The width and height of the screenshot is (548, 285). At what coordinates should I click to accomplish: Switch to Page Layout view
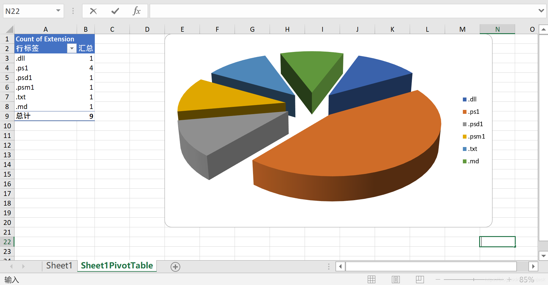396,280
